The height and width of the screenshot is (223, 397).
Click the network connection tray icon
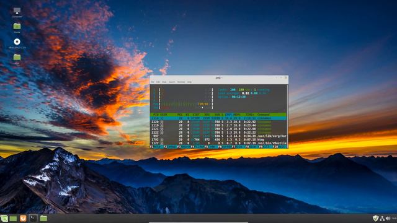pos(382,219)
